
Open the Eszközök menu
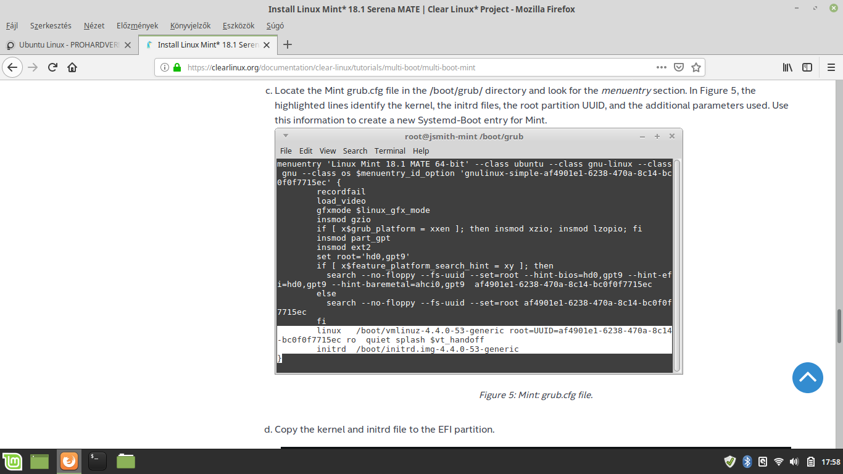click(239, 26)
